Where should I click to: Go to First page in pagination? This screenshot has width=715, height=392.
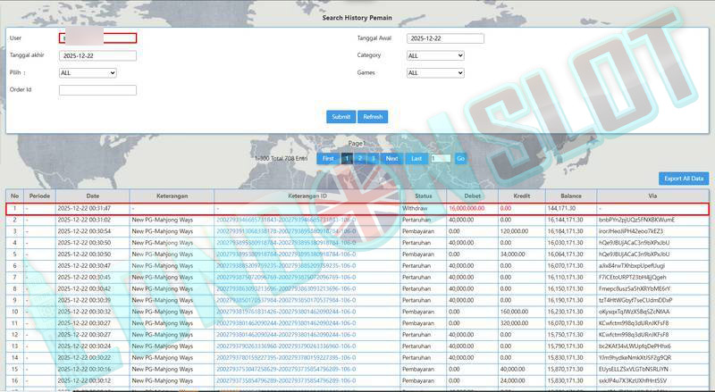(328, 158)
